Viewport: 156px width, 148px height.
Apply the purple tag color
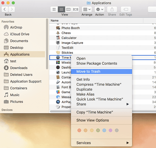110,130
